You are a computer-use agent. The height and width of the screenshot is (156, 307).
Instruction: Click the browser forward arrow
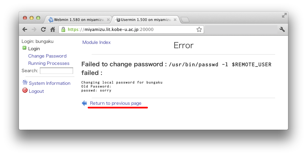pyautogui.click(x=34, y=29)
